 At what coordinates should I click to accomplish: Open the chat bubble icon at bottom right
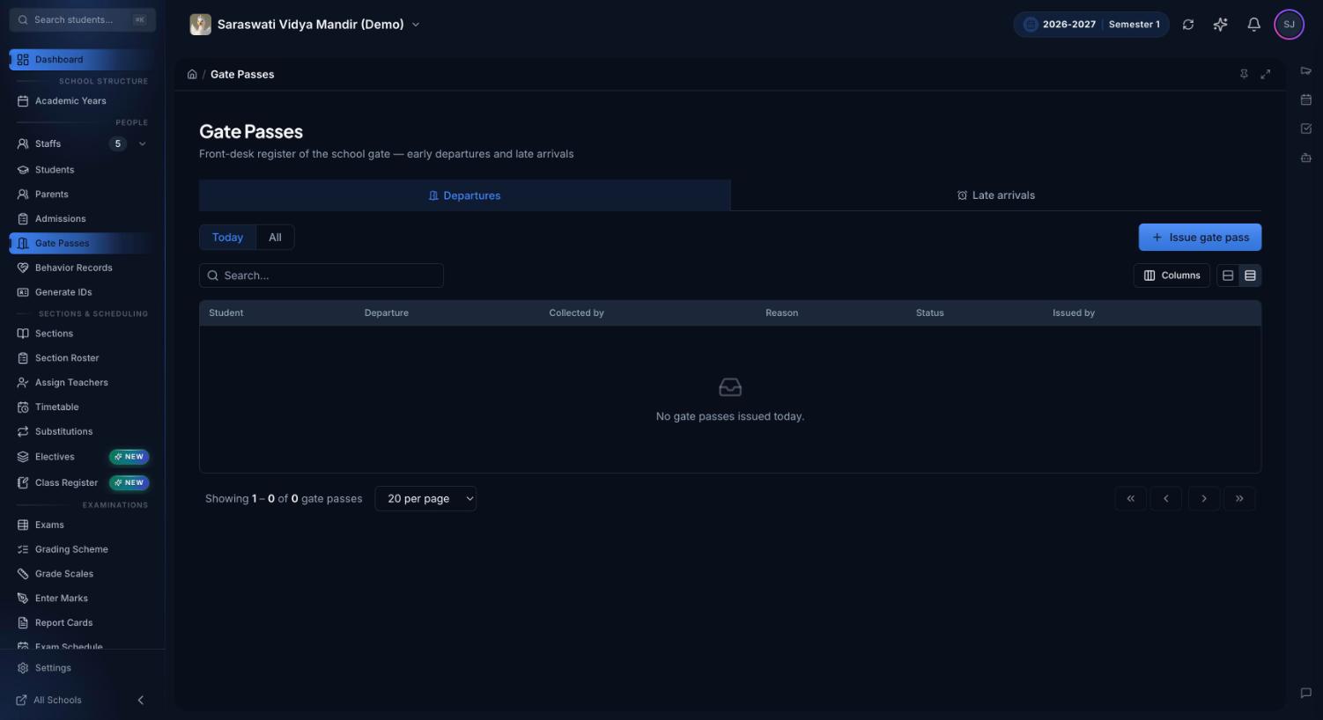(1306, 693)
